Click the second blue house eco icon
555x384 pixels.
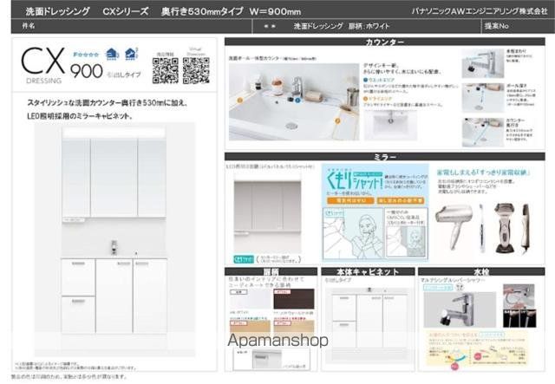(x=131, y=54)
